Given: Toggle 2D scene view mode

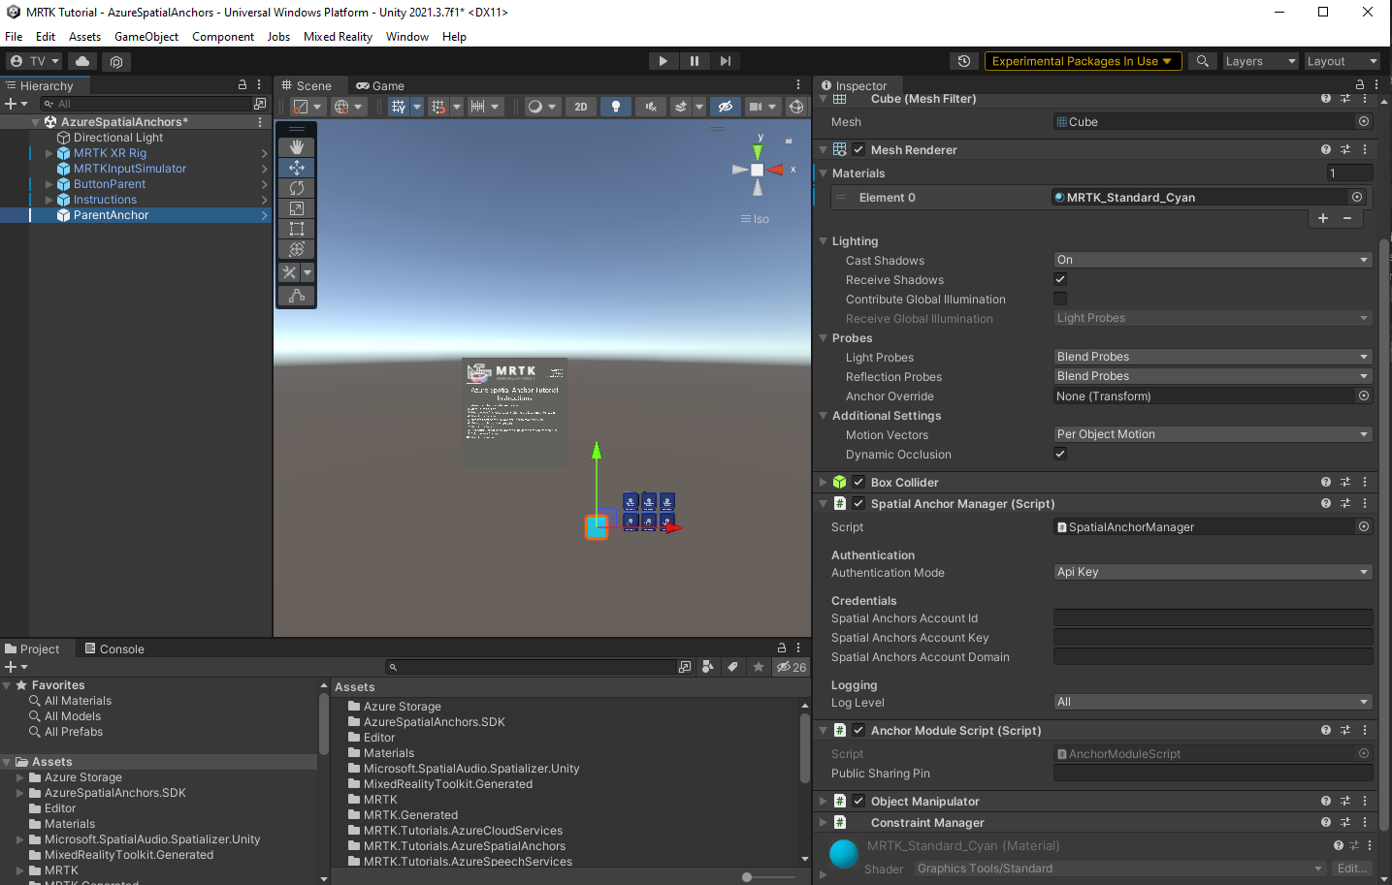Looking at the screenshot, I should click(x=581, y=107).
